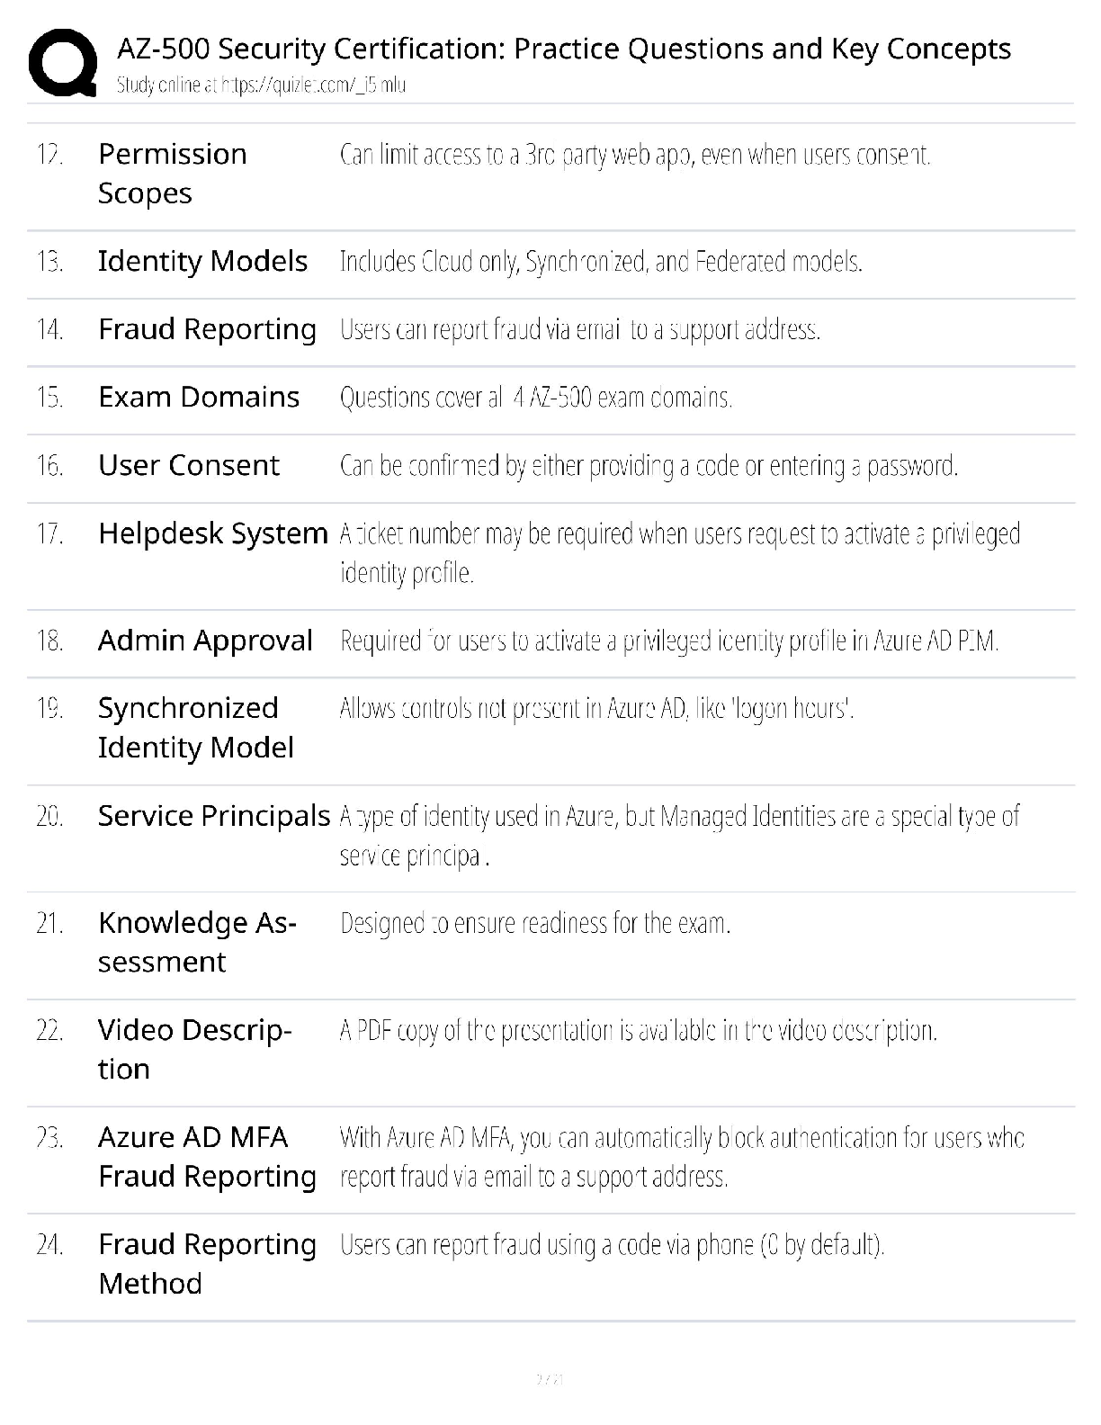Image resolution: width=1101 pixels, height=1425 pixels.
Task: Select the Fraud Reporting Method term
Action: (207, 1263)
